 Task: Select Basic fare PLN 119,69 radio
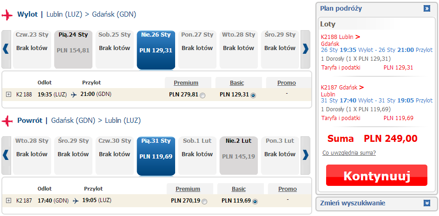pos(255,201)
